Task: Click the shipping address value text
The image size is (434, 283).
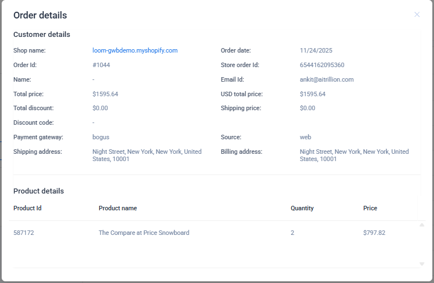Action: point(146,155)
